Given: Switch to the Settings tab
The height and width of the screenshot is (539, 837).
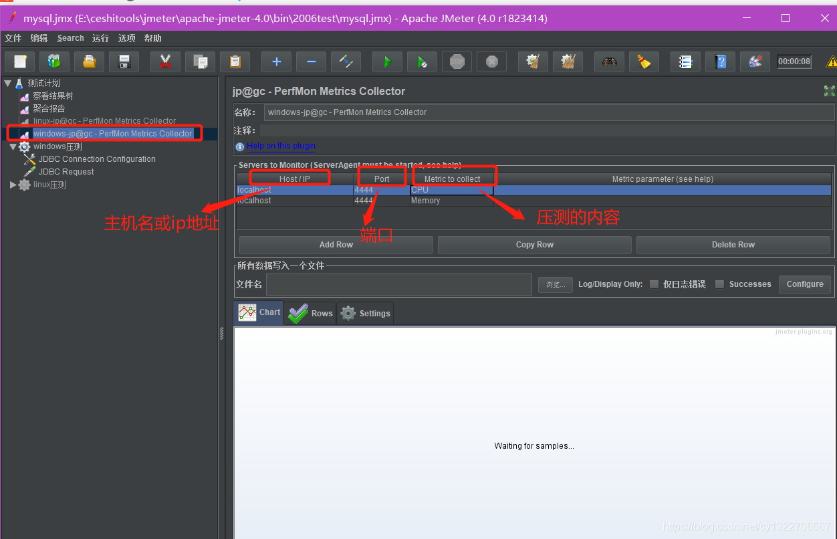Looking at the screenshot, I should 365,313.
